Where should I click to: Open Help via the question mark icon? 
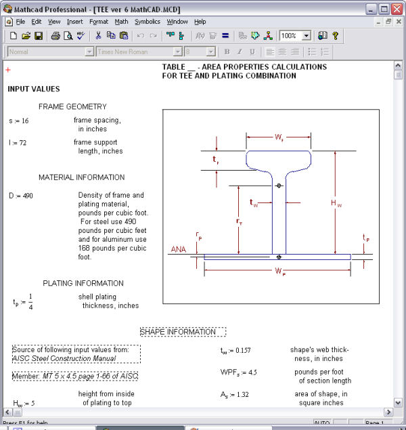[x=335, y=36]
